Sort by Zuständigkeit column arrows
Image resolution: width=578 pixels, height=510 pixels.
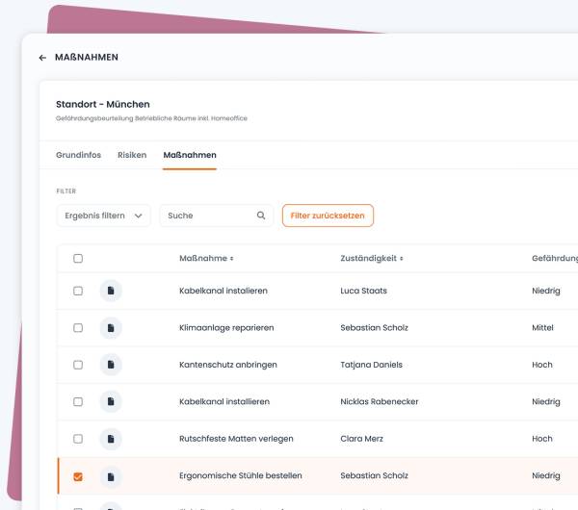(x=402, y=259)
